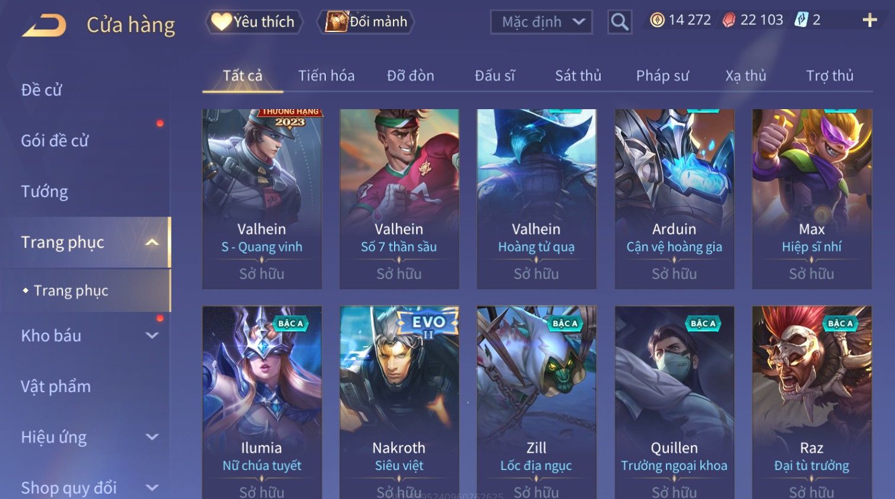This screenshot has height=499, width=895.
Task: Add currency with the plus icon
Action: [x=869, y=20]
